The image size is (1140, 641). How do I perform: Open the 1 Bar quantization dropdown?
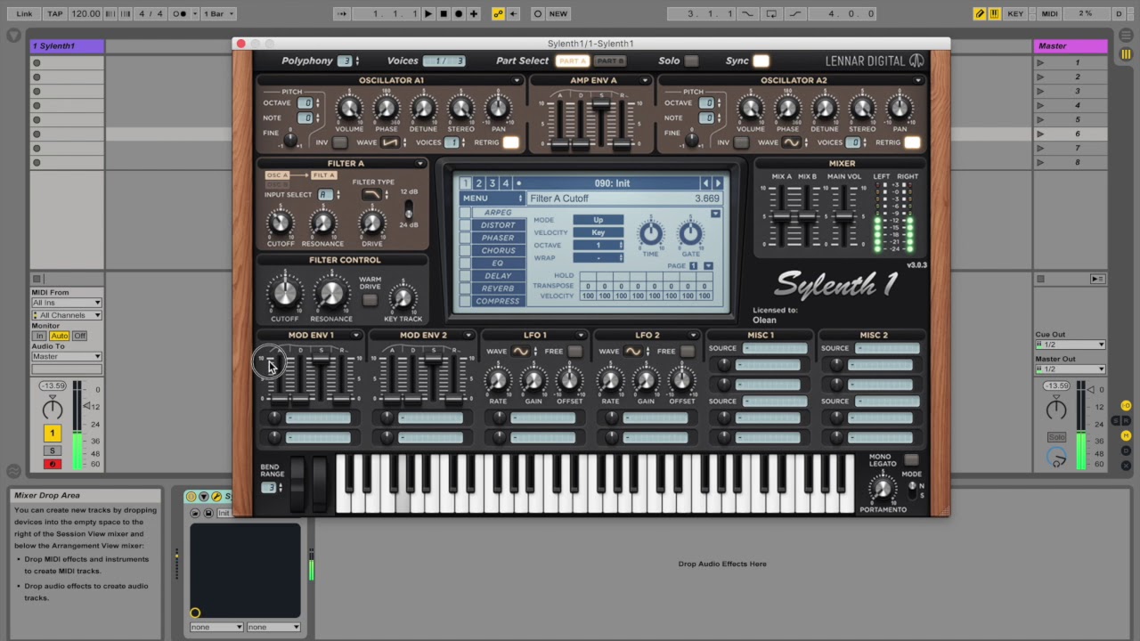pos(219,13)
